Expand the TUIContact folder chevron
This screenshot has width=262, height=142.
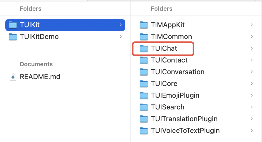click(252, 60)
